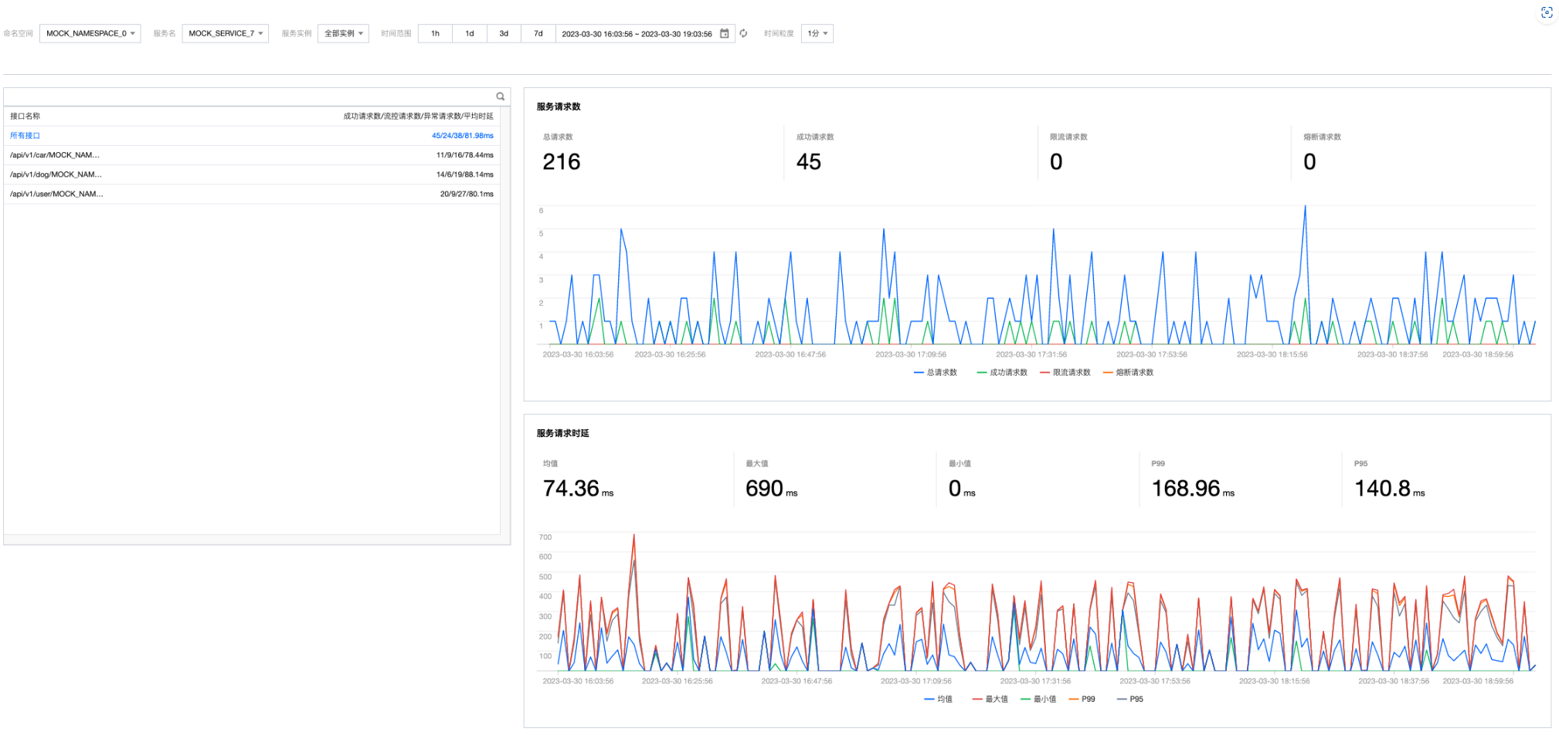Screen dimensions: 1559x735
Task: Switch to the 7d time range
Action: (538, 33)
